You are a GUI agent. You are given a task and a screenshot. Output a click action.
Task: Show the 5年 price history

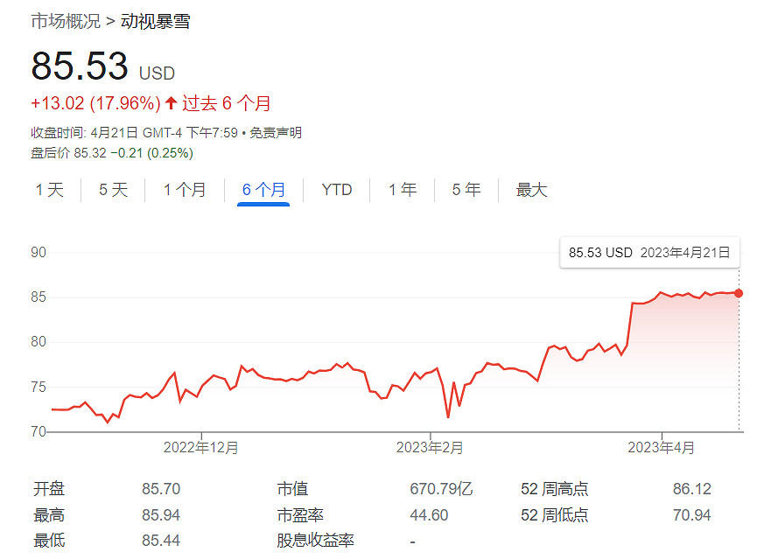pyautogui.click(x=466, y=189)
